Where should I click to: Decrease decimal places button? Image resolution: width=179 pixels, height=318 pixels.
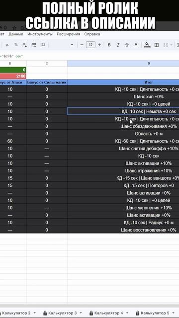pyautogui.click(x=25, y=45)
